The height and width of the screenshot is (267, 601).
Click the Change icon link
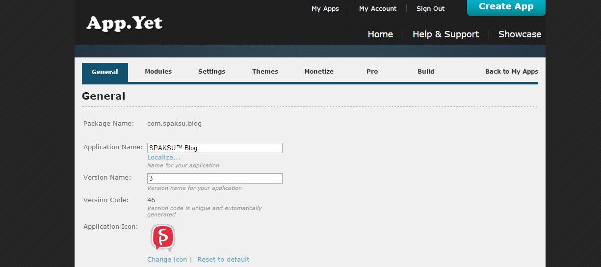(167, 259)
